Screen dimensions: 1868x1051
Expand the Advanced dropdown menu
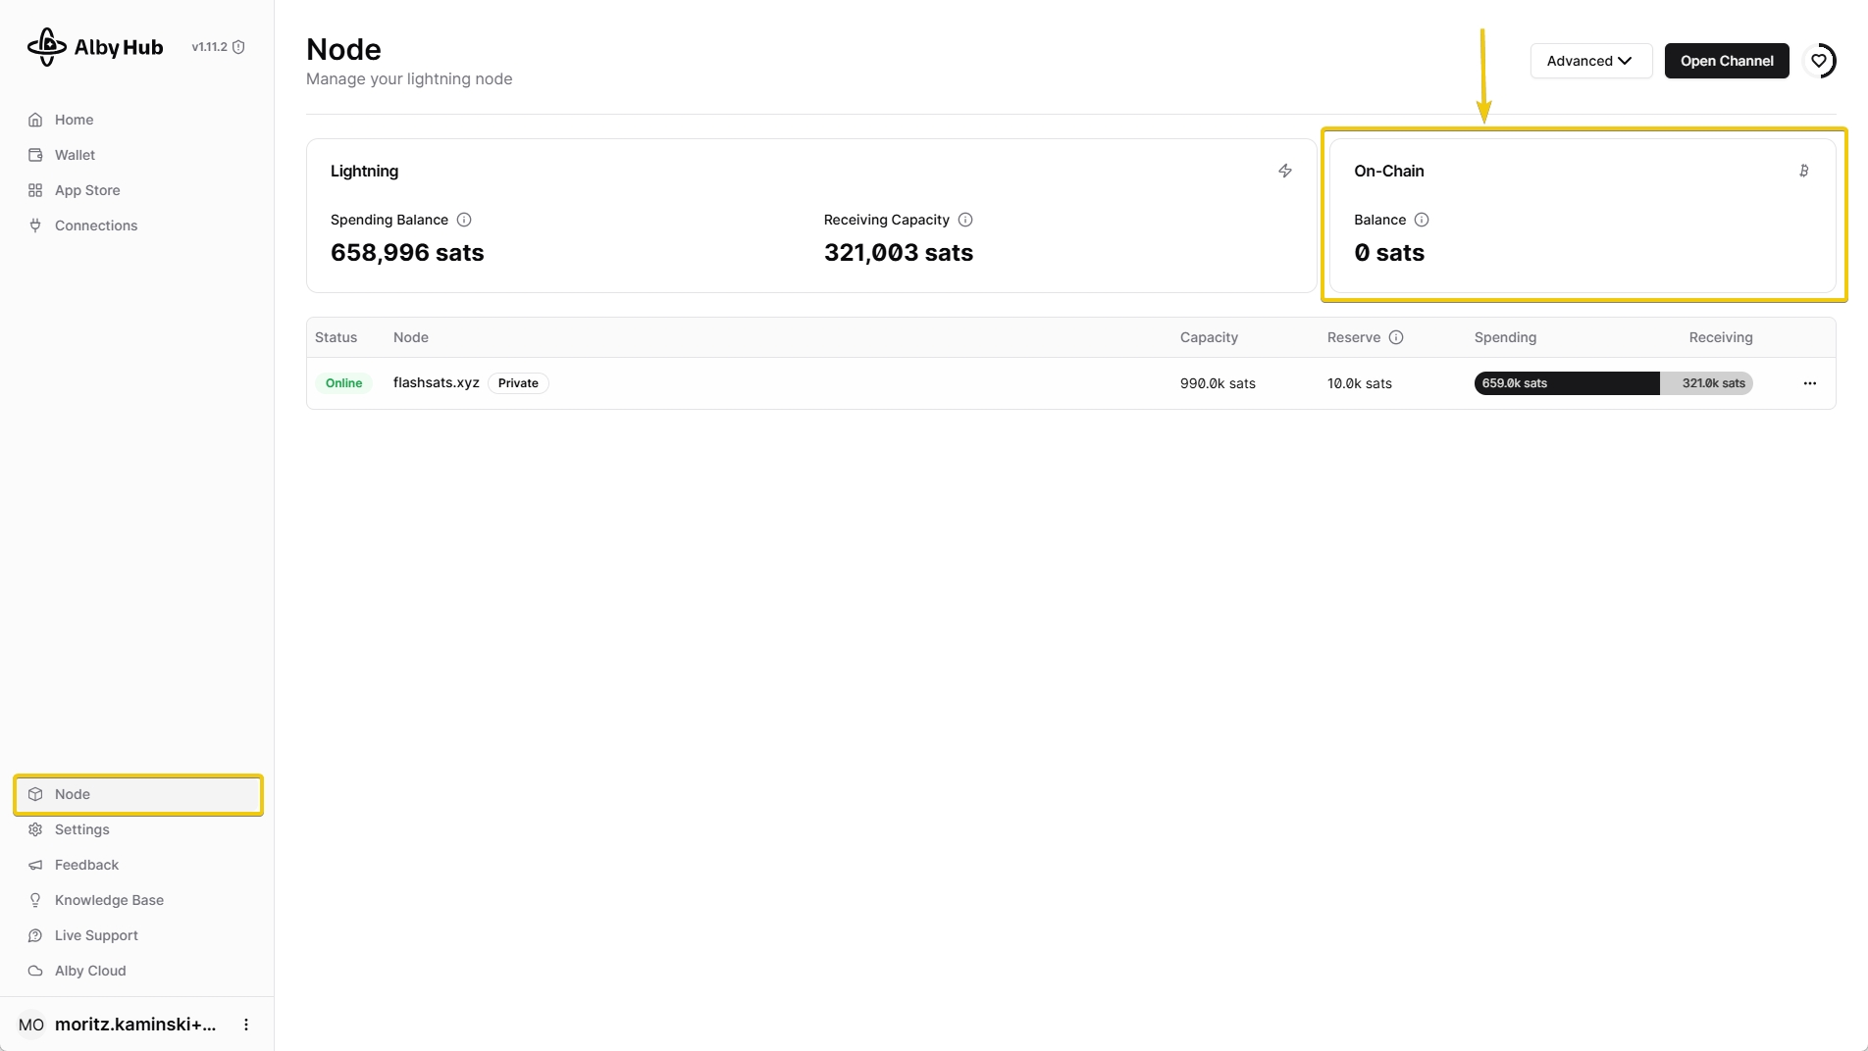click(x=1590, y=61)
